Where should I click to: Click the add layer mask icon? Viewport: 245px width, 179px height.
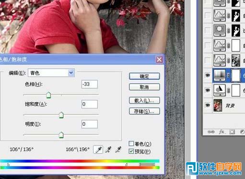(232, 132)
